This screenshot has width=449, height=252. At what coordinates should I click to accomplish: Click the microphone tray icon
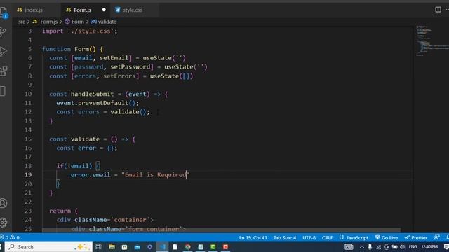[370, 247]
